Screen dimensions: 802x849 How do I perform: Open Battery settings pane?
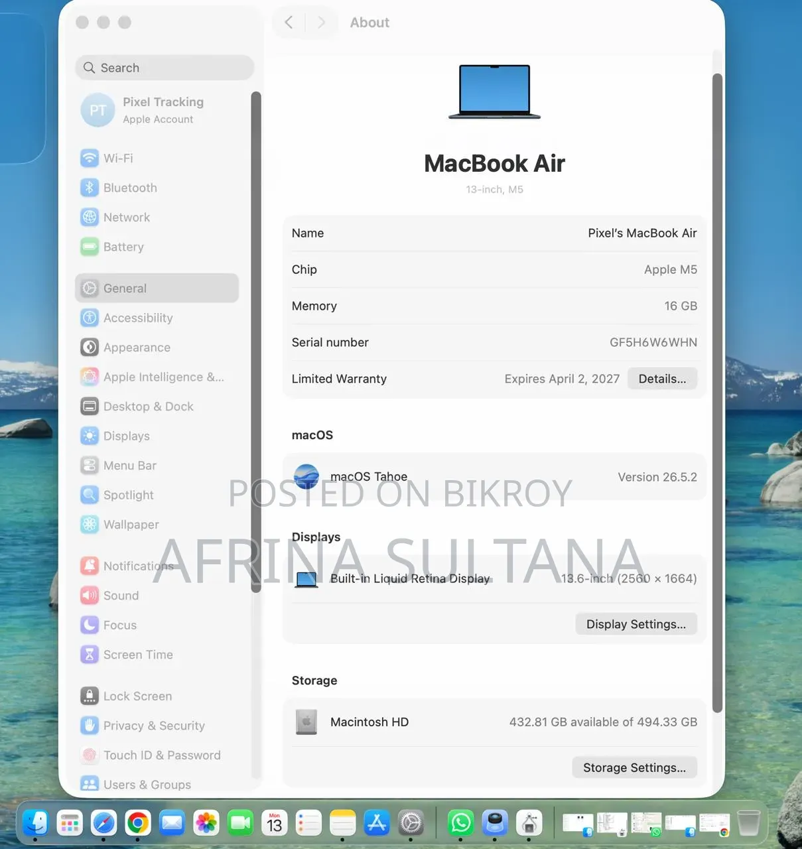[157, 247]
